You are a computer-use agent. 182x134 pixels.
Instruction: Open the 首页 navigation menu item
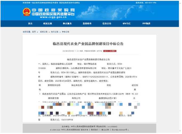30,24
